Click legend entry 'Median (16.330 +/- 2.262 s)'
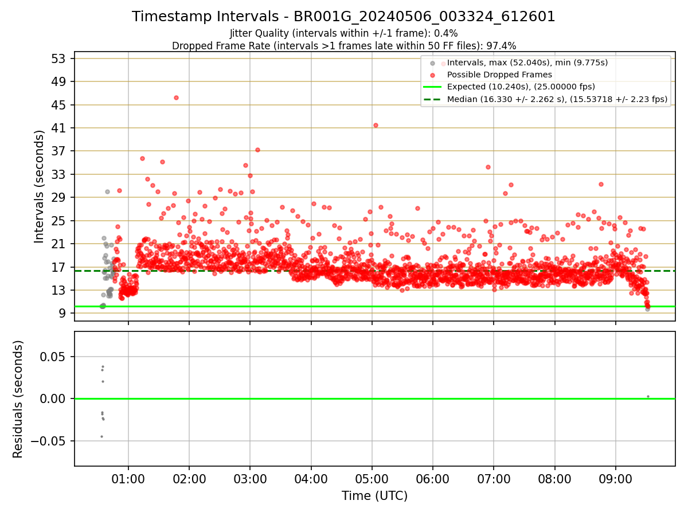688x516 pixels. tap(557, 99)
